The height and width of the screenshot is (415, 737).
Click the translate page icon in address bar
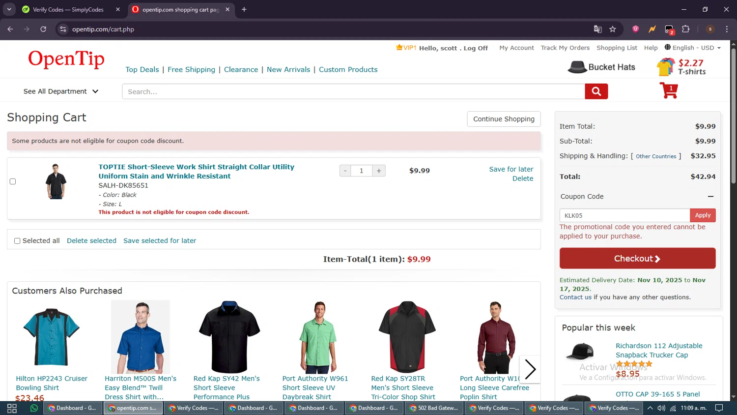coord(597,29)
